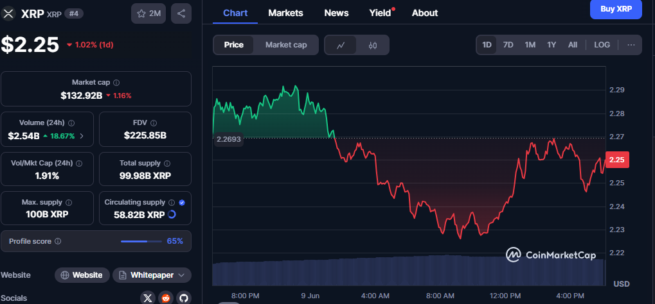This screenshot has width=655, height=304.
Task: Click the 58.82B XRP circulating supply value
Action: 139,215
